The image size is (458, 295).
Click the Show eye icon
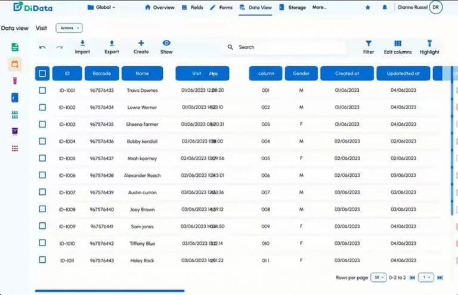pos(166,43)
